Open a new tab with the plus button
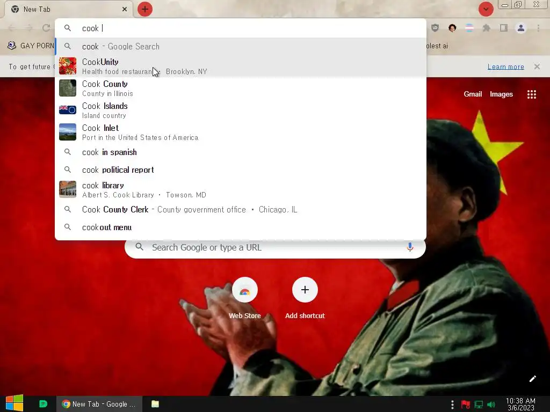The height and width of the screenshot is (412, 550). click(x=145, y=9)
